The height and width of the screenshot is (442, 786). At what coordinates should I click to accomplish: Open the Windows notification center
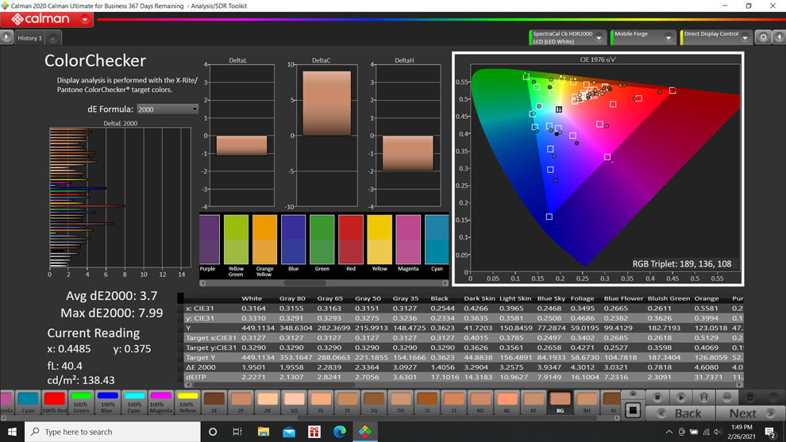point(770,432)
